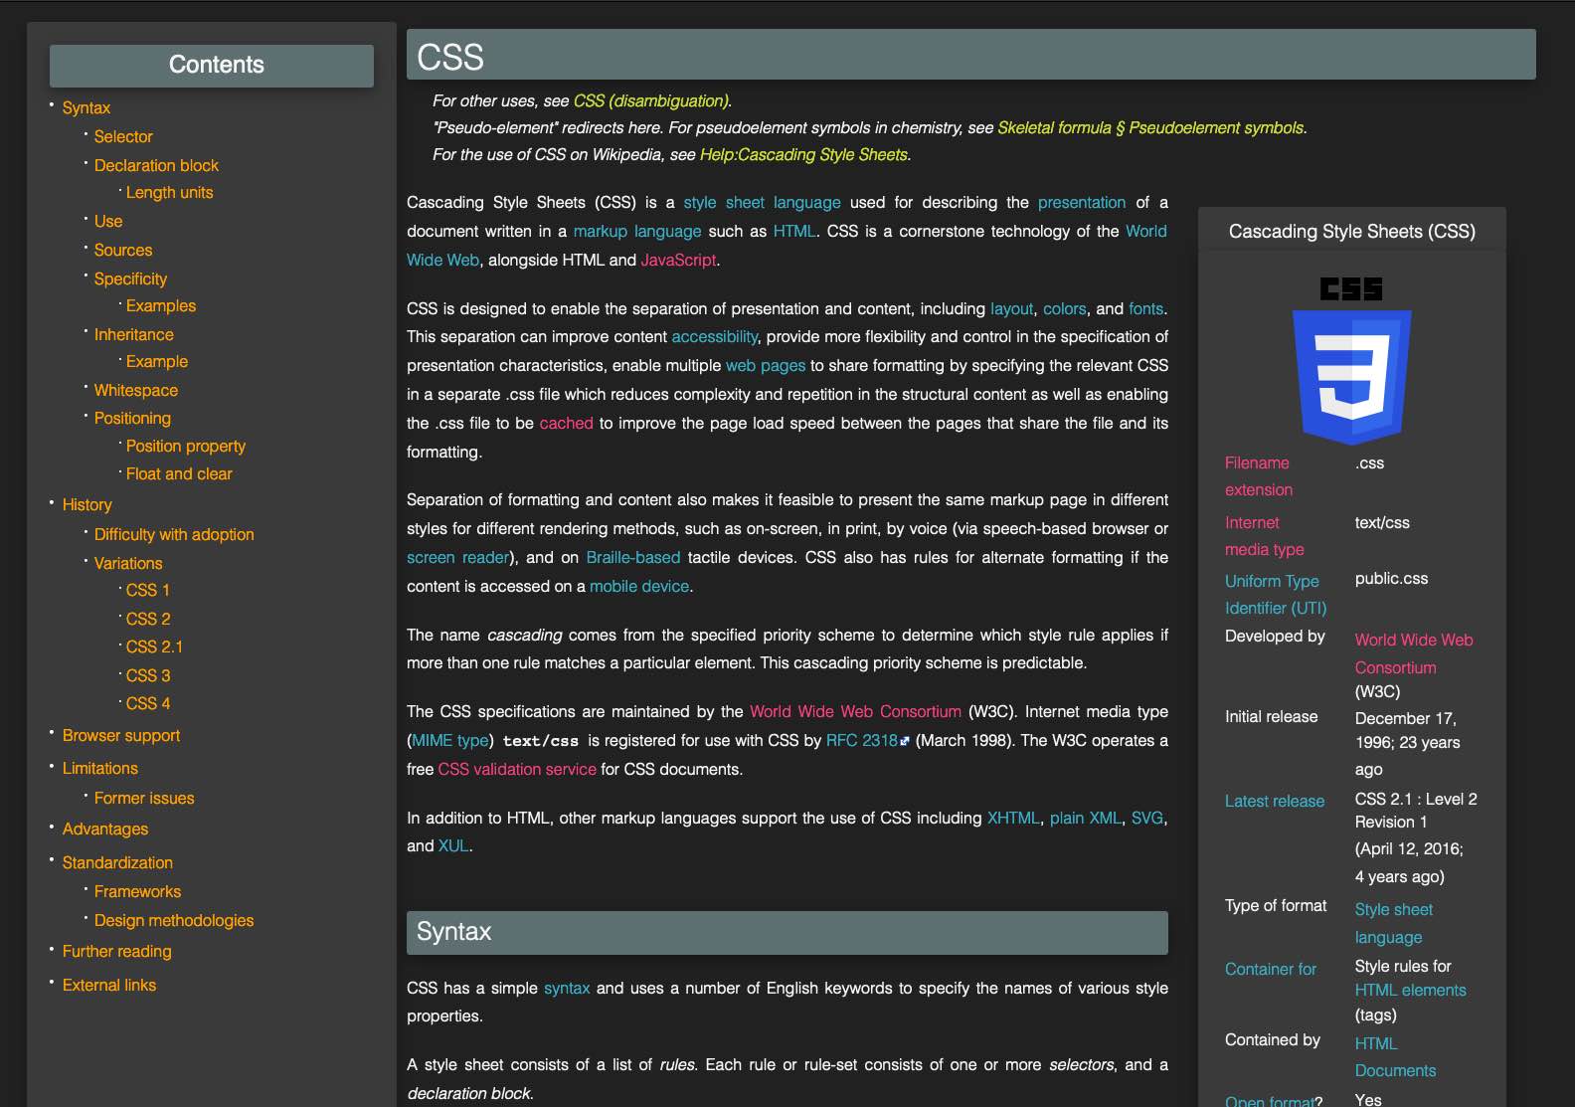Jump to Specificity from the Contents
The height and width of the screenshot is (1107, 1575).
pyautogui.click(x=130, y=278)
